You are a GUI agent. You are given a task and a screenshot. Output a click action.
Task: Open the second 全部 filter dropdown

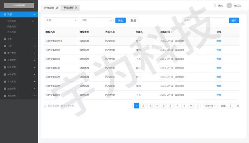[97, 20]
